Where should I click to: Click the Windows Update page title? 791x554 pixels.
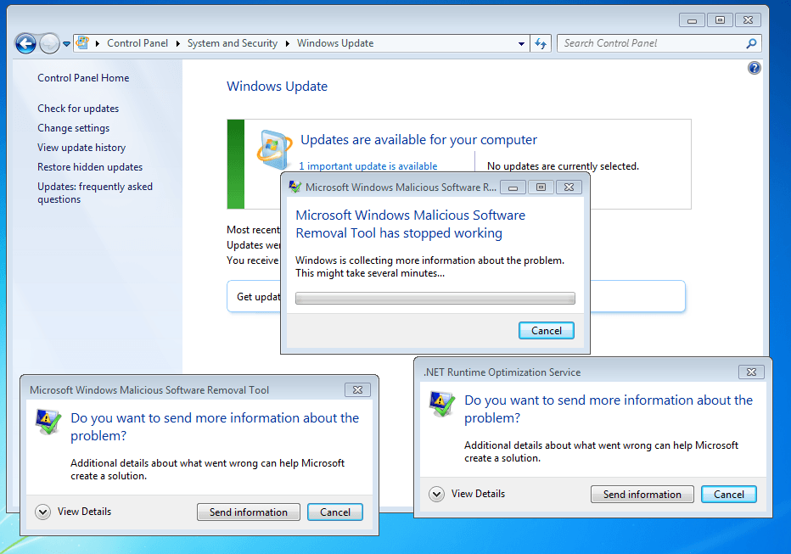click(277, 87)
